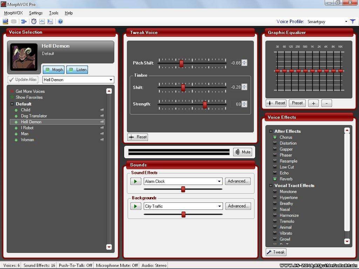The image size is (359, 269).
Task: Disable the Chorus after effect
Action: (x=275, y=137)
